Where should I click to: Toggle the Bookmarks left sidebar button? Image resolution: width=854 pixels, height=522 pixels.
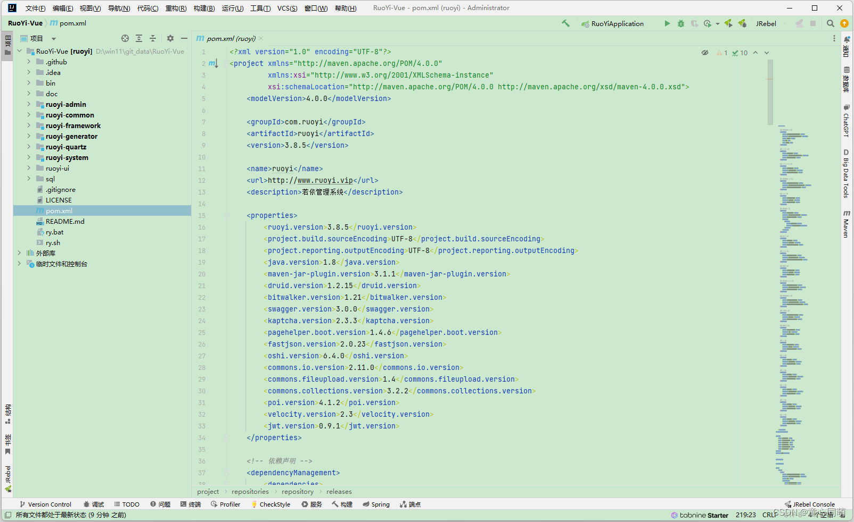click(7, 445)
